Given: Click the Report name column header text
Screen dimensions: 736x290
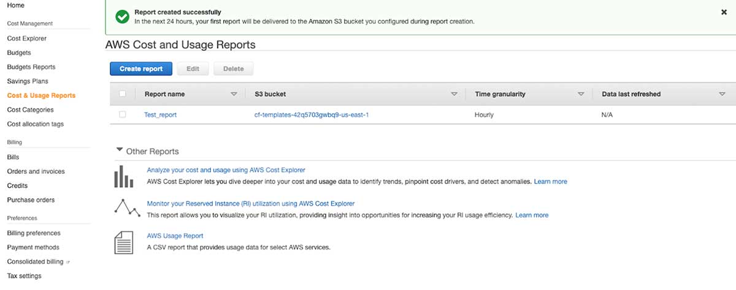Looking at the screenshot, I should (x=164, y=94).
